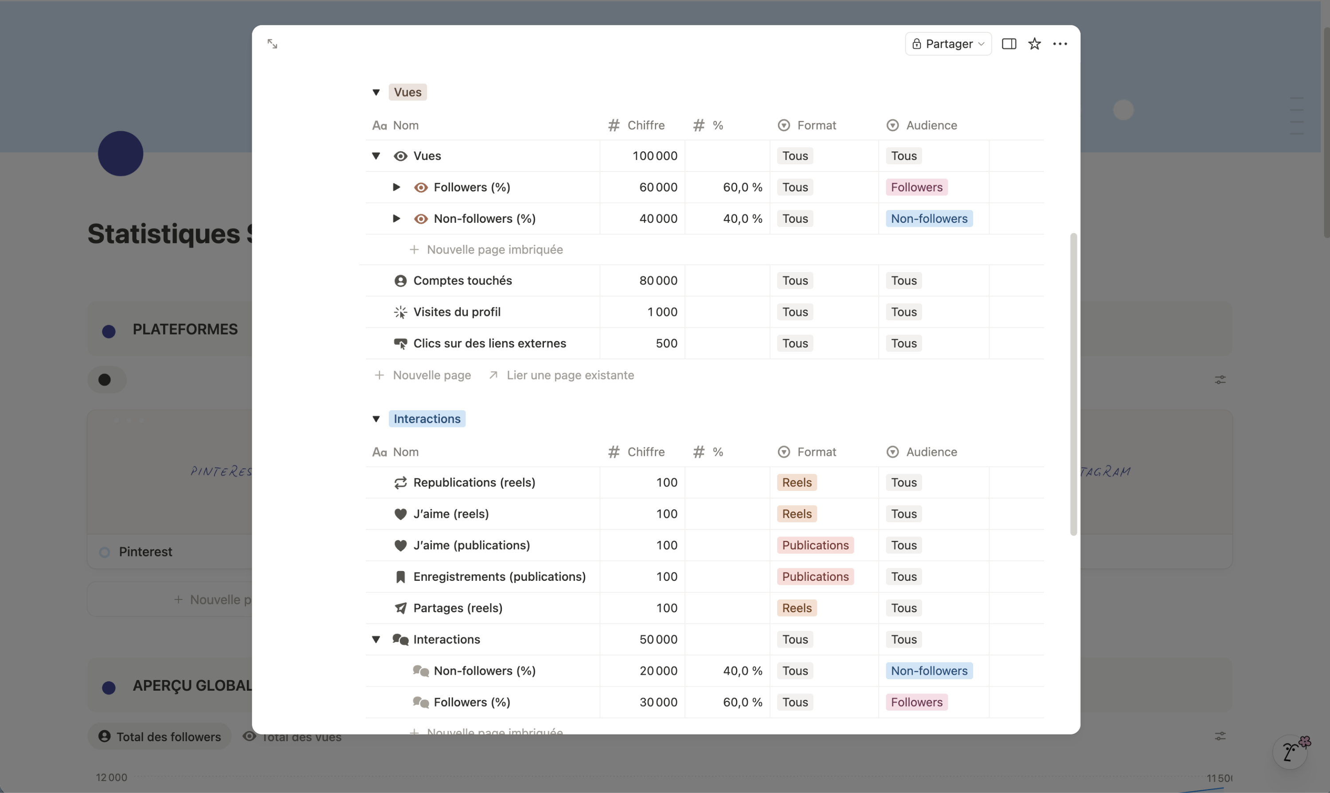
Task: Click the 50 000 value of Interactions row
Action: 658,640
